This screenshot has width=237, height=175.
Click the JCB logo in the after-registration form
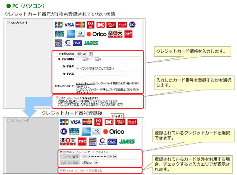64,122
